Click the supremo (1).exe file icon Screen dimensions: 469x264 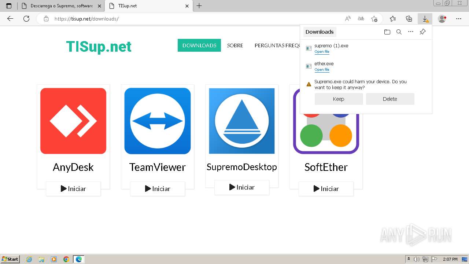click(309, 48)
